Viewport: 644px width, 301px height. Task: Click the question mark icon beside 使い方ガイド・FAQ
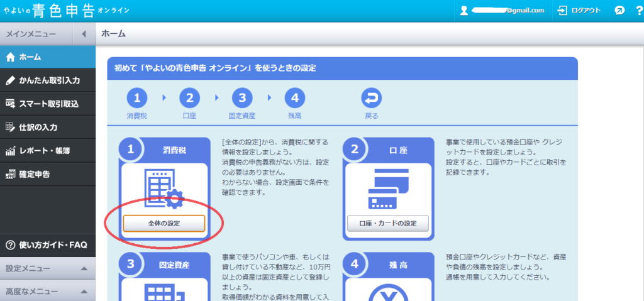[x=11, y=245]
